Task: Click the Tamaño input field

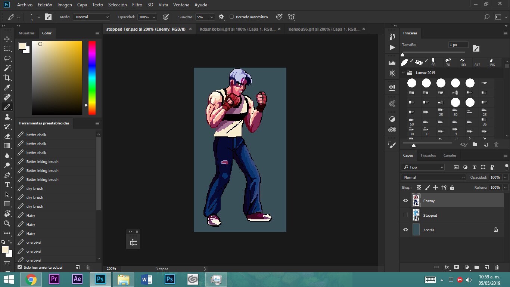Action: tap(458, 45)
